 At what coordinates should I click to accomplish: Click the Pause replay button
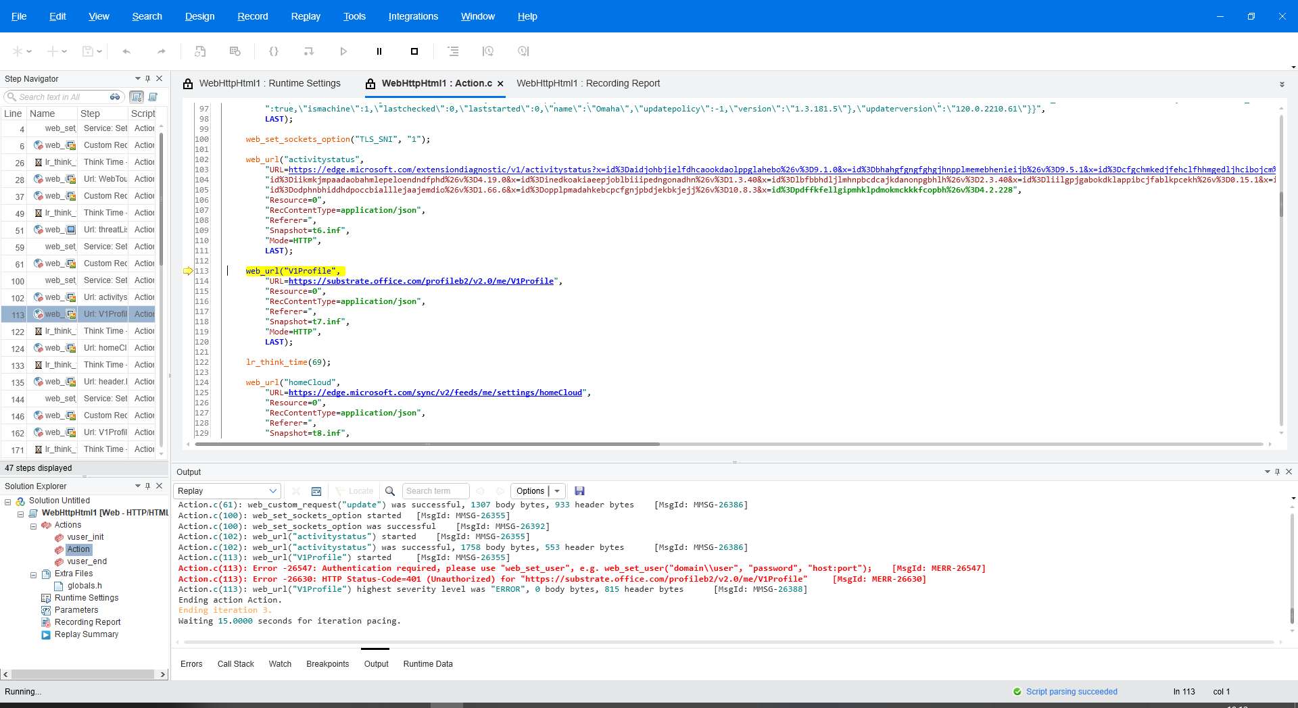pyautogui.click(x=379, y=51)
